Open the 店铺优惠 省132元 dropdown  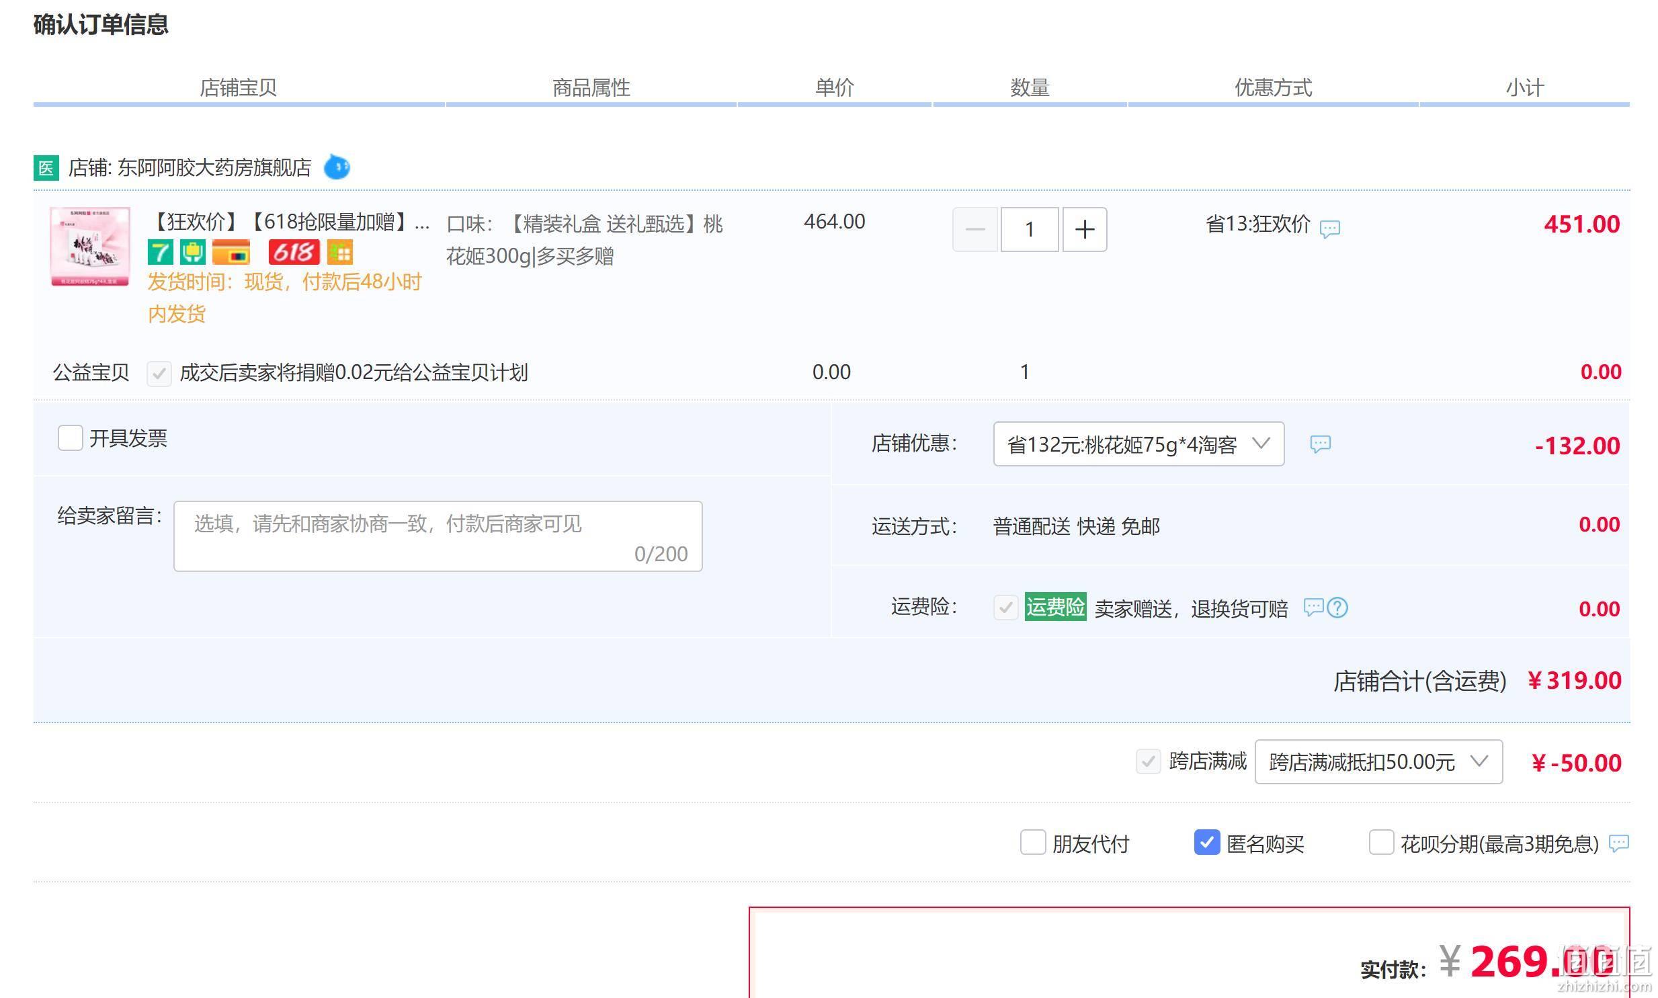tap(1139, 444)
